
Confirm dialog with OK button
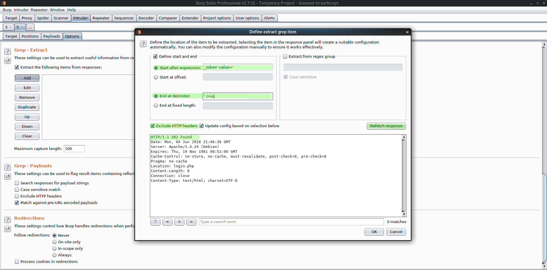click(x=374, y=232)
